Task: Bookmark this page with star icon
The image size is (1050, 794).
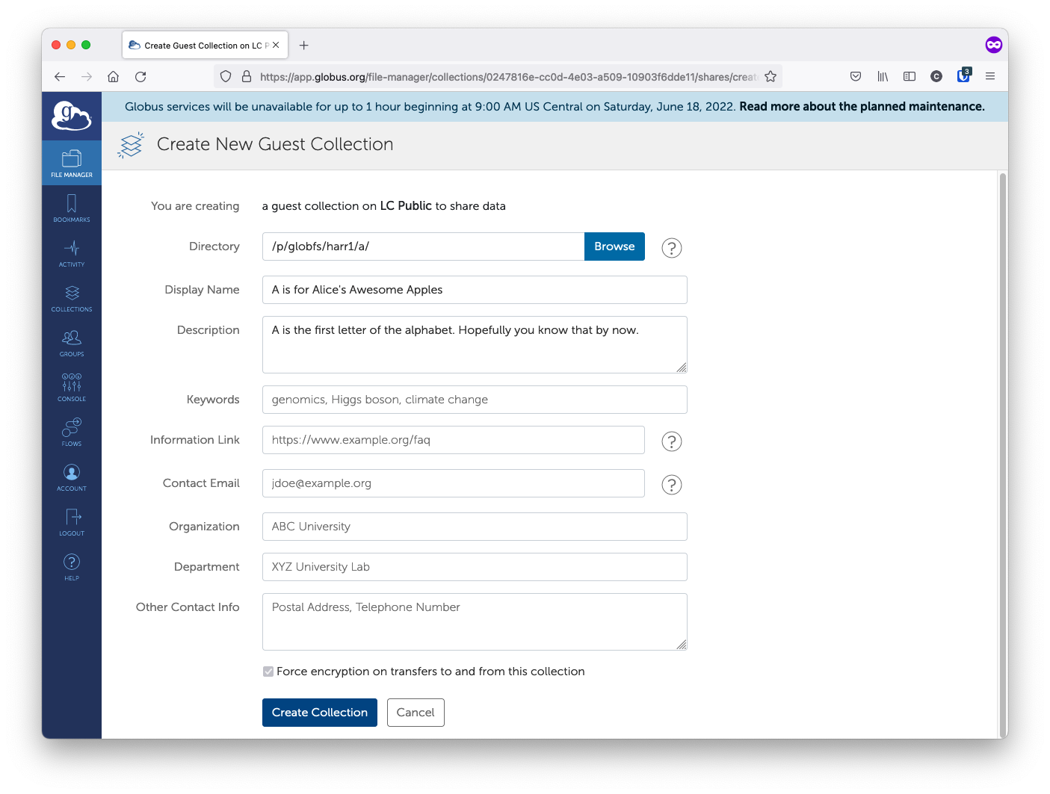Action: pos(770,76)
